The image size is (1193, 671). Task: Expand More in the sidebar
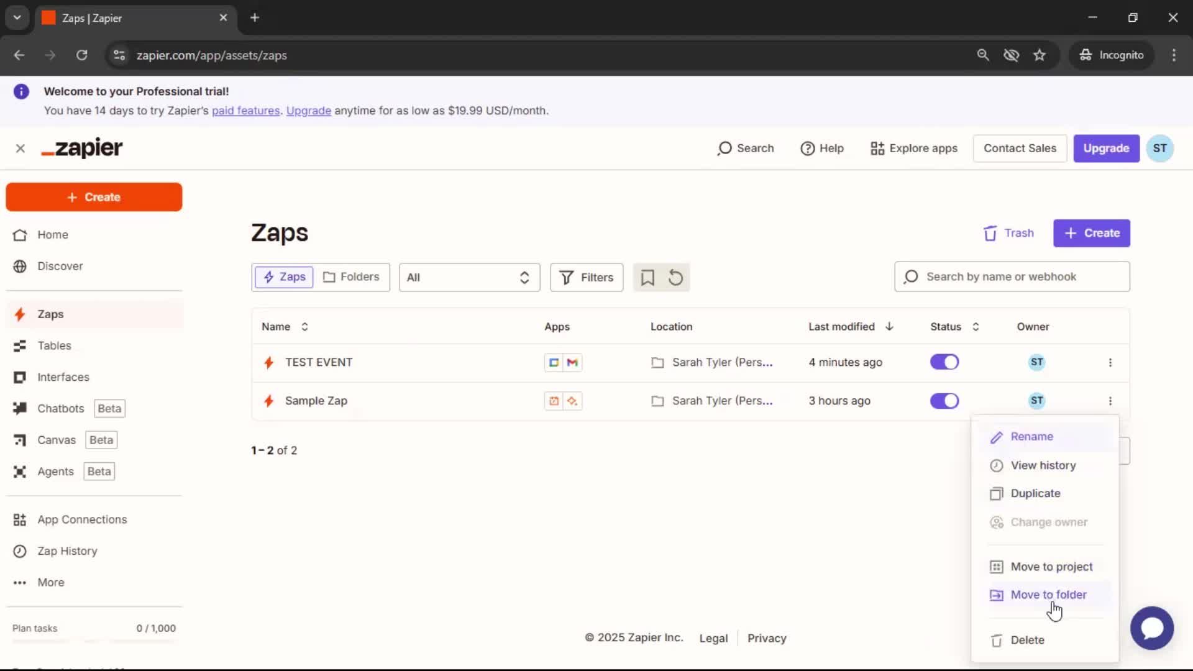pos(94,582)
